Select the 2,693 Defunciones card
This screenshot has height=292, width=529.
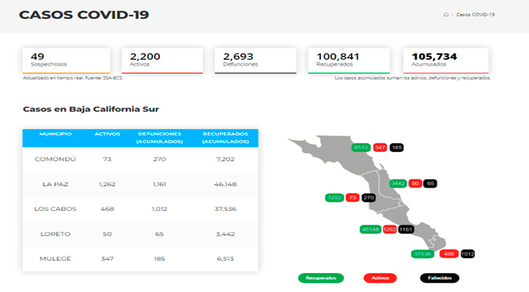click(x=255, y=61)
